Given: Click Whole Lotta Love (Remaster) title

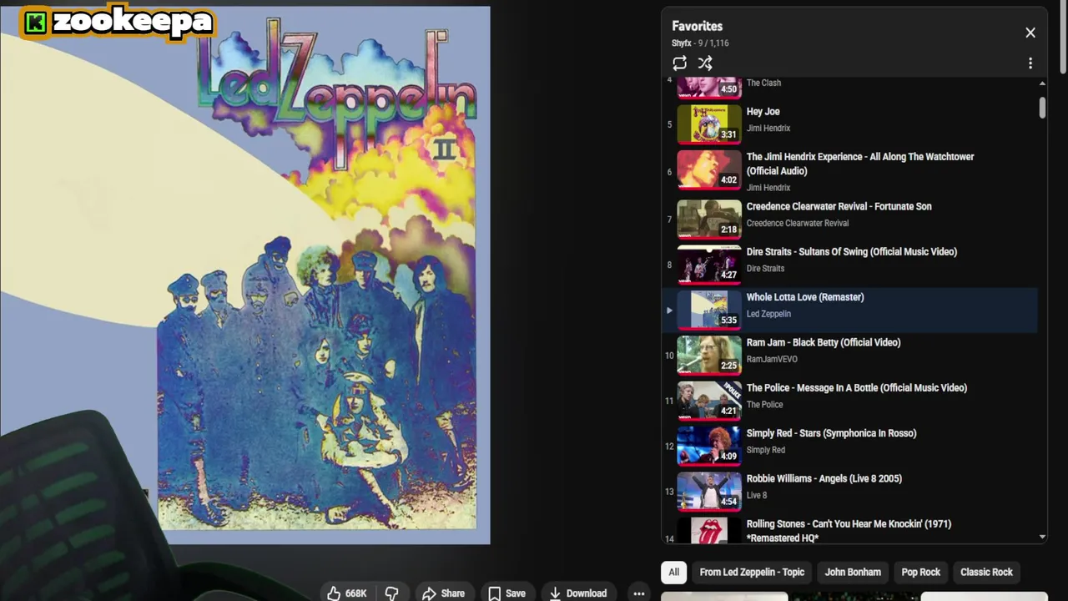Looking at the screenshot, I should (x=804, y=297).
